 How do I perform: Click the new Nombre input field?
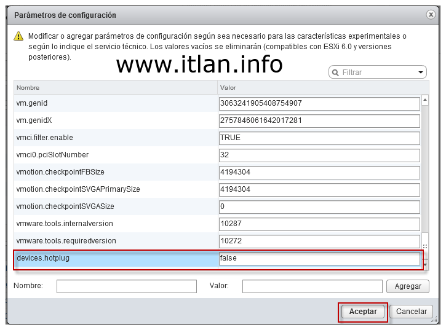(x=126, y=286)
